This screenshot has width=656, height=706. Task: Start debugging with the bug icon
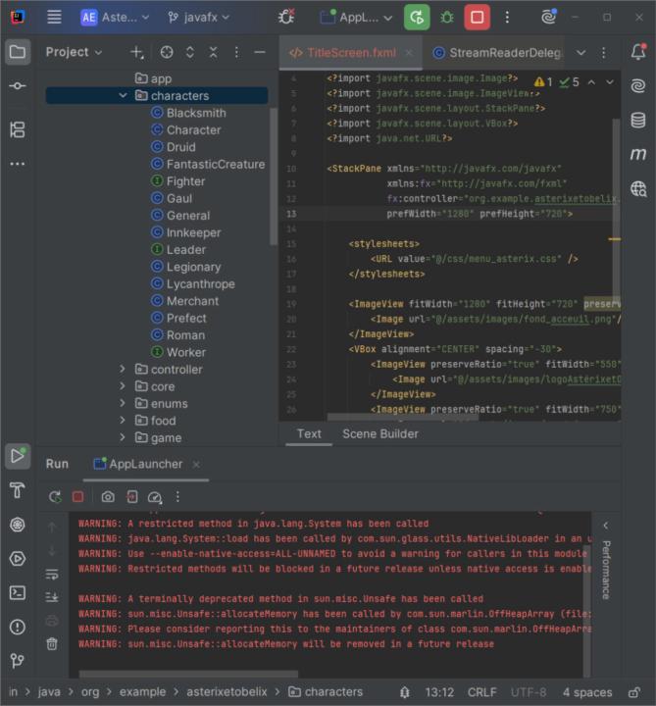pyautogui.click(x=447, y=17)
